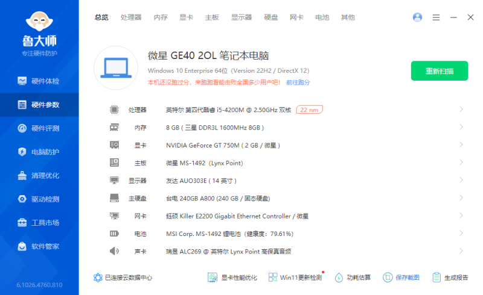Expand the 显卡 row chevron
Image resolution: width=483 pixels, height=295 pixels.
(461, 144)
